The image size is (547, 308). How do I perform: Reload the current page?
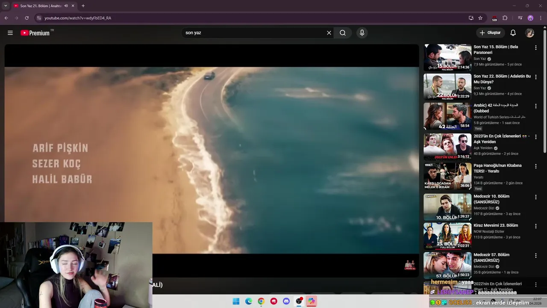(27, 18)
